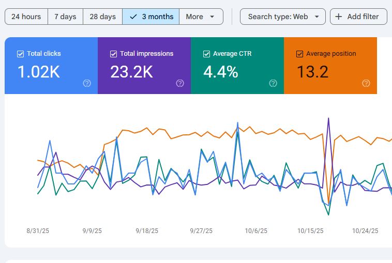The width and height of the screenshot is (392, 263).
Task: Click the 10/15/25 date label on chart
Action: click(x=310, y=231)
